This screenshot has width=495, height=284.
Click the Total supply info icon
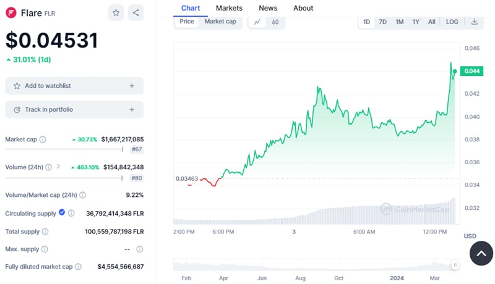45,232
